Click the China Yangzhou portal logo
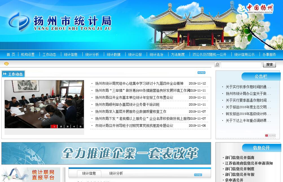This screenshot has width=283, height=182. coord(256,8)
